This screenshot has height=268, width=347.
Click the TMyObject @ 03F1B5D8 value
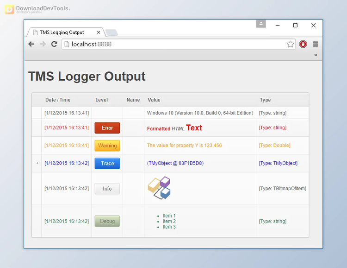(x=175, y=163)
